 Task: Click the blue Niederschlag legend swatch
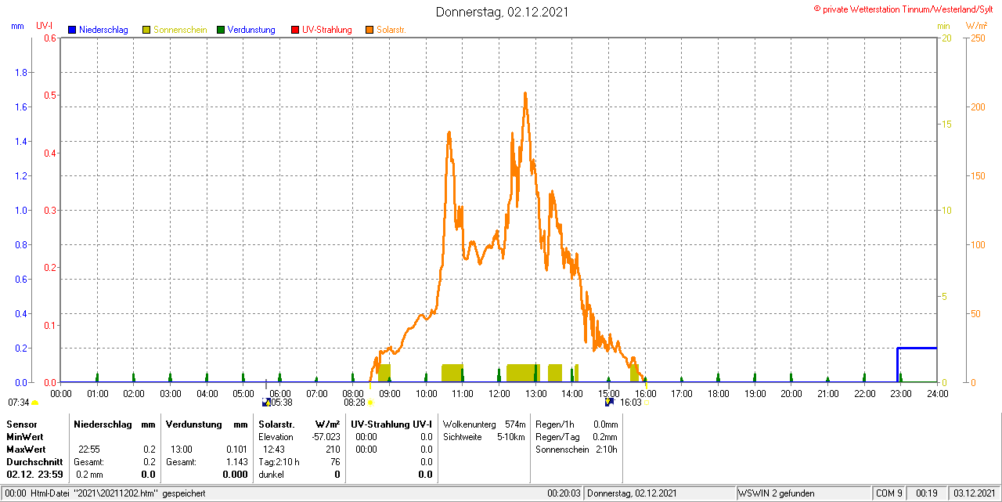[71, 30]
